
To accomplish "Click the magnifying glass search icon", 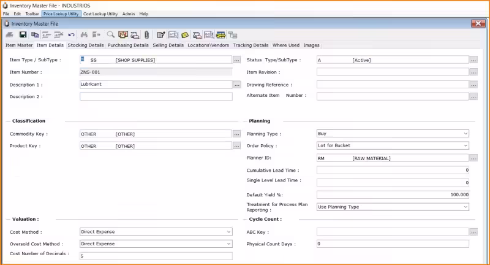I will coord(110,35).
